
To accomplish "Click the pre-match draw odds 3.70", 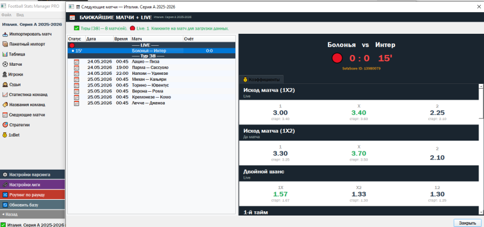I will [359, 153].
